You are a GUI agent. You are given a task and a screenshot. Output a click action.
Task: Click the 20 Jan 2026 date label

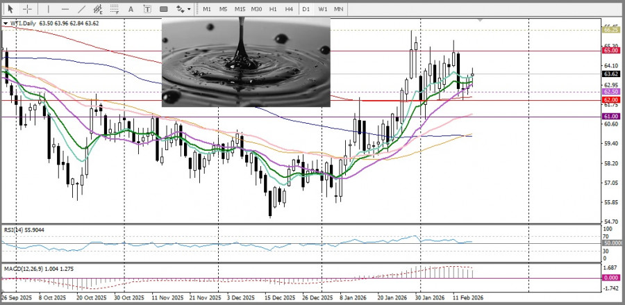pyautogui.click(x=392, y=298)
